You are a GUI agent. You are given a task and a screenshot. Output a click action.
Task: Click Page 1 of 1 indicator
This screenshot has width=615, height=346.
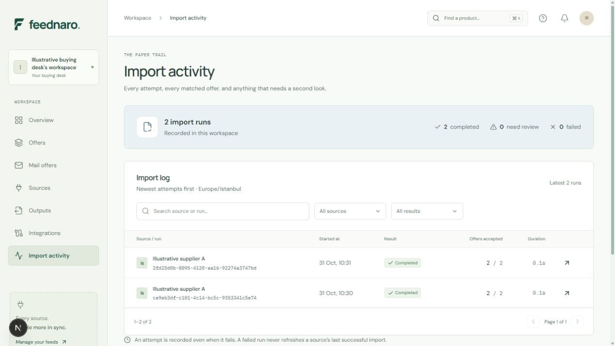pos(555,322)
